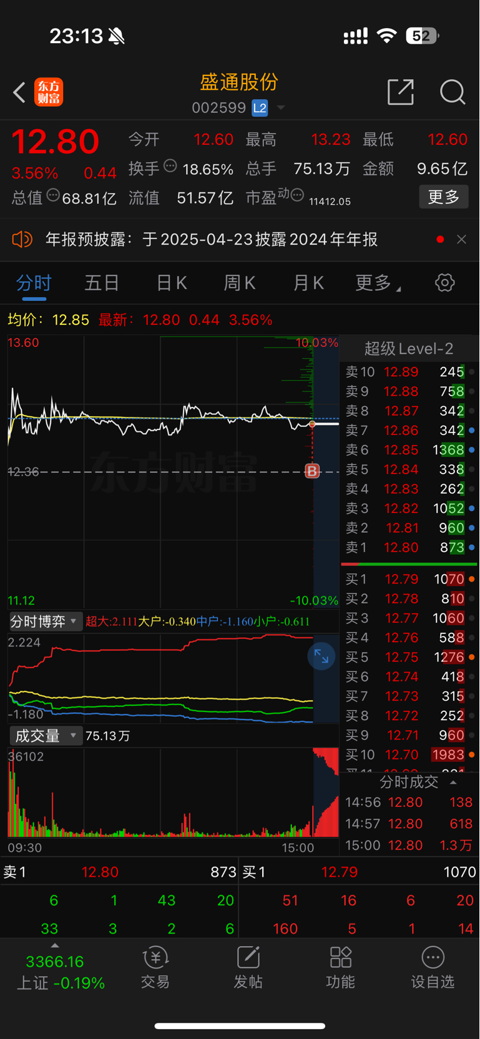This screenshot has width=480, height=1039.
Task: Tap the 盛通股份 stock title
Action: (x=239, y=82)
